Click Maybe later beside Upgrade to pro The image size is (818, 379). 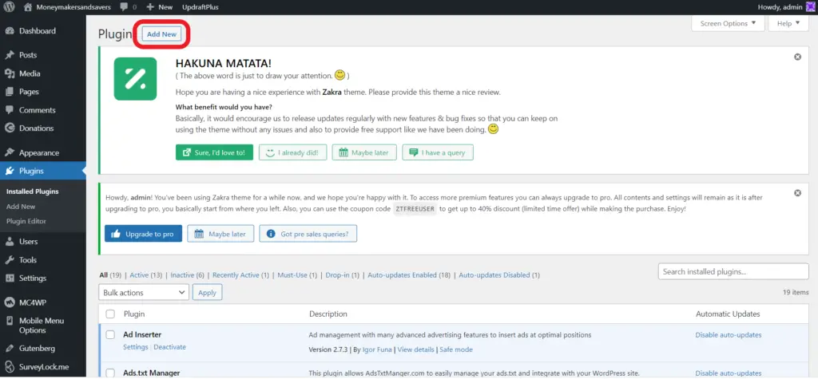220,234
